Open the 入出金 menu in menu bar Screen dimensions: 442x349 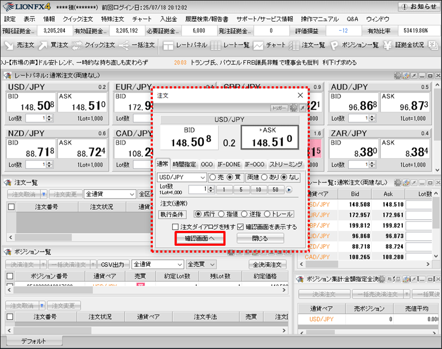pos(168,19)
